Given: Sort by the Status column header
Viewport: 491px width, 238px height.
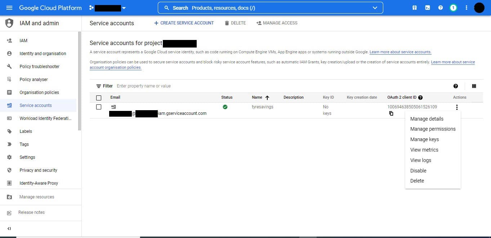Looking at the screenshot, I should coord(227,97).
